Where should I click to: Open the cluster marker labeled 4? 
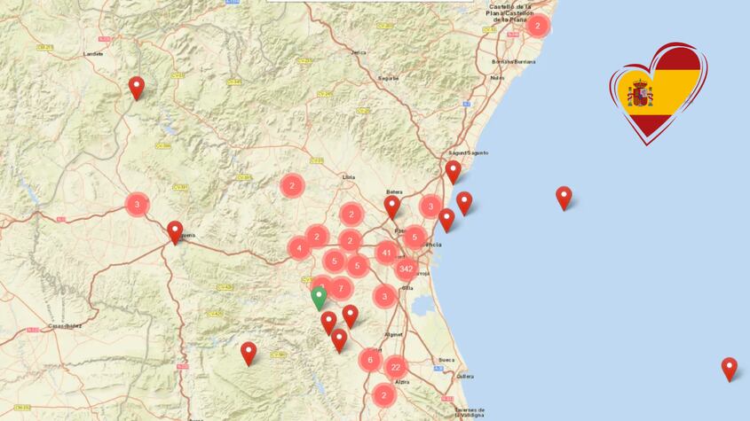click(299, 248)
